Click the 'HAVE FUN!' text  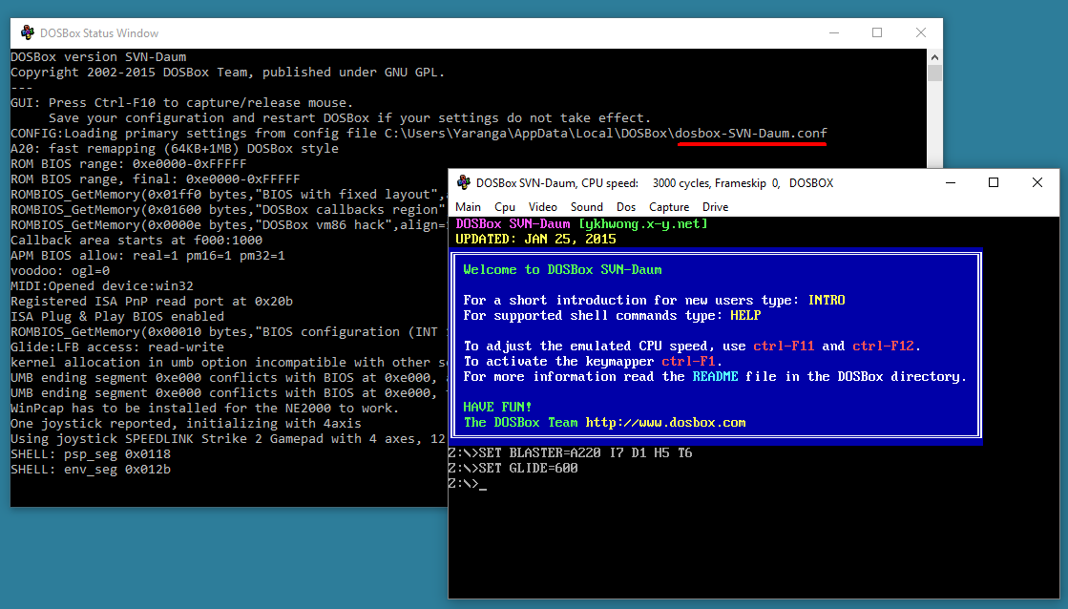point(497,407)
